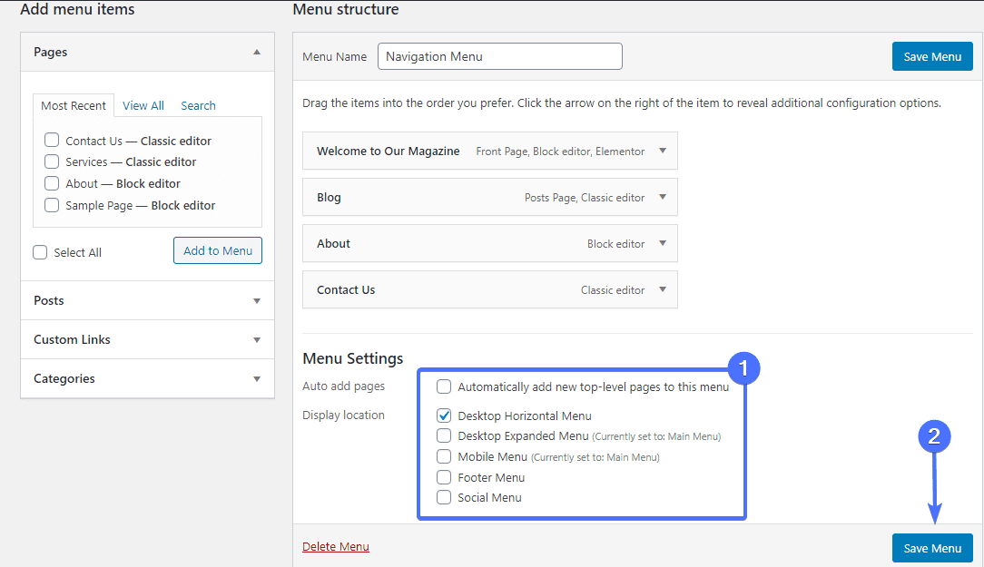Enable Footer Menu display location
Screen dimensions: 984x567
[x=444, y=476]
